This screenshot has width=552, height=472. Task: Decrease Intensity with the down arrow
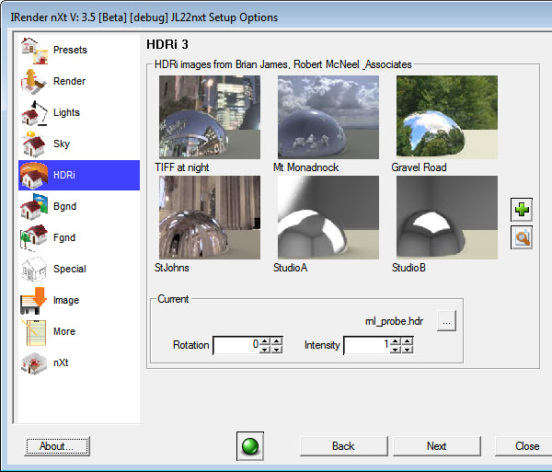pyautogui.click(x=397, y=350)
